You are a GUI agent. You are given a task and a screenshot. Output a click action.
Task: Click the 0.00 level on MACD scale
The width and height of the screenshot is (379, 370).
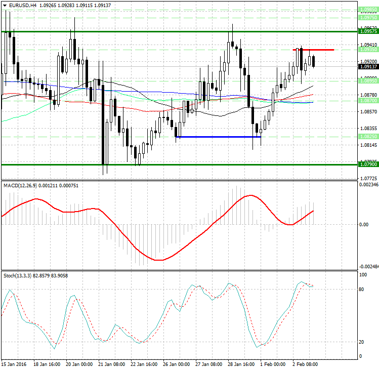pos(363,224)
